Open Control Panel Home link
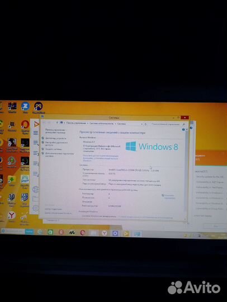The image size is (227, 302). (x=56, y=131)
